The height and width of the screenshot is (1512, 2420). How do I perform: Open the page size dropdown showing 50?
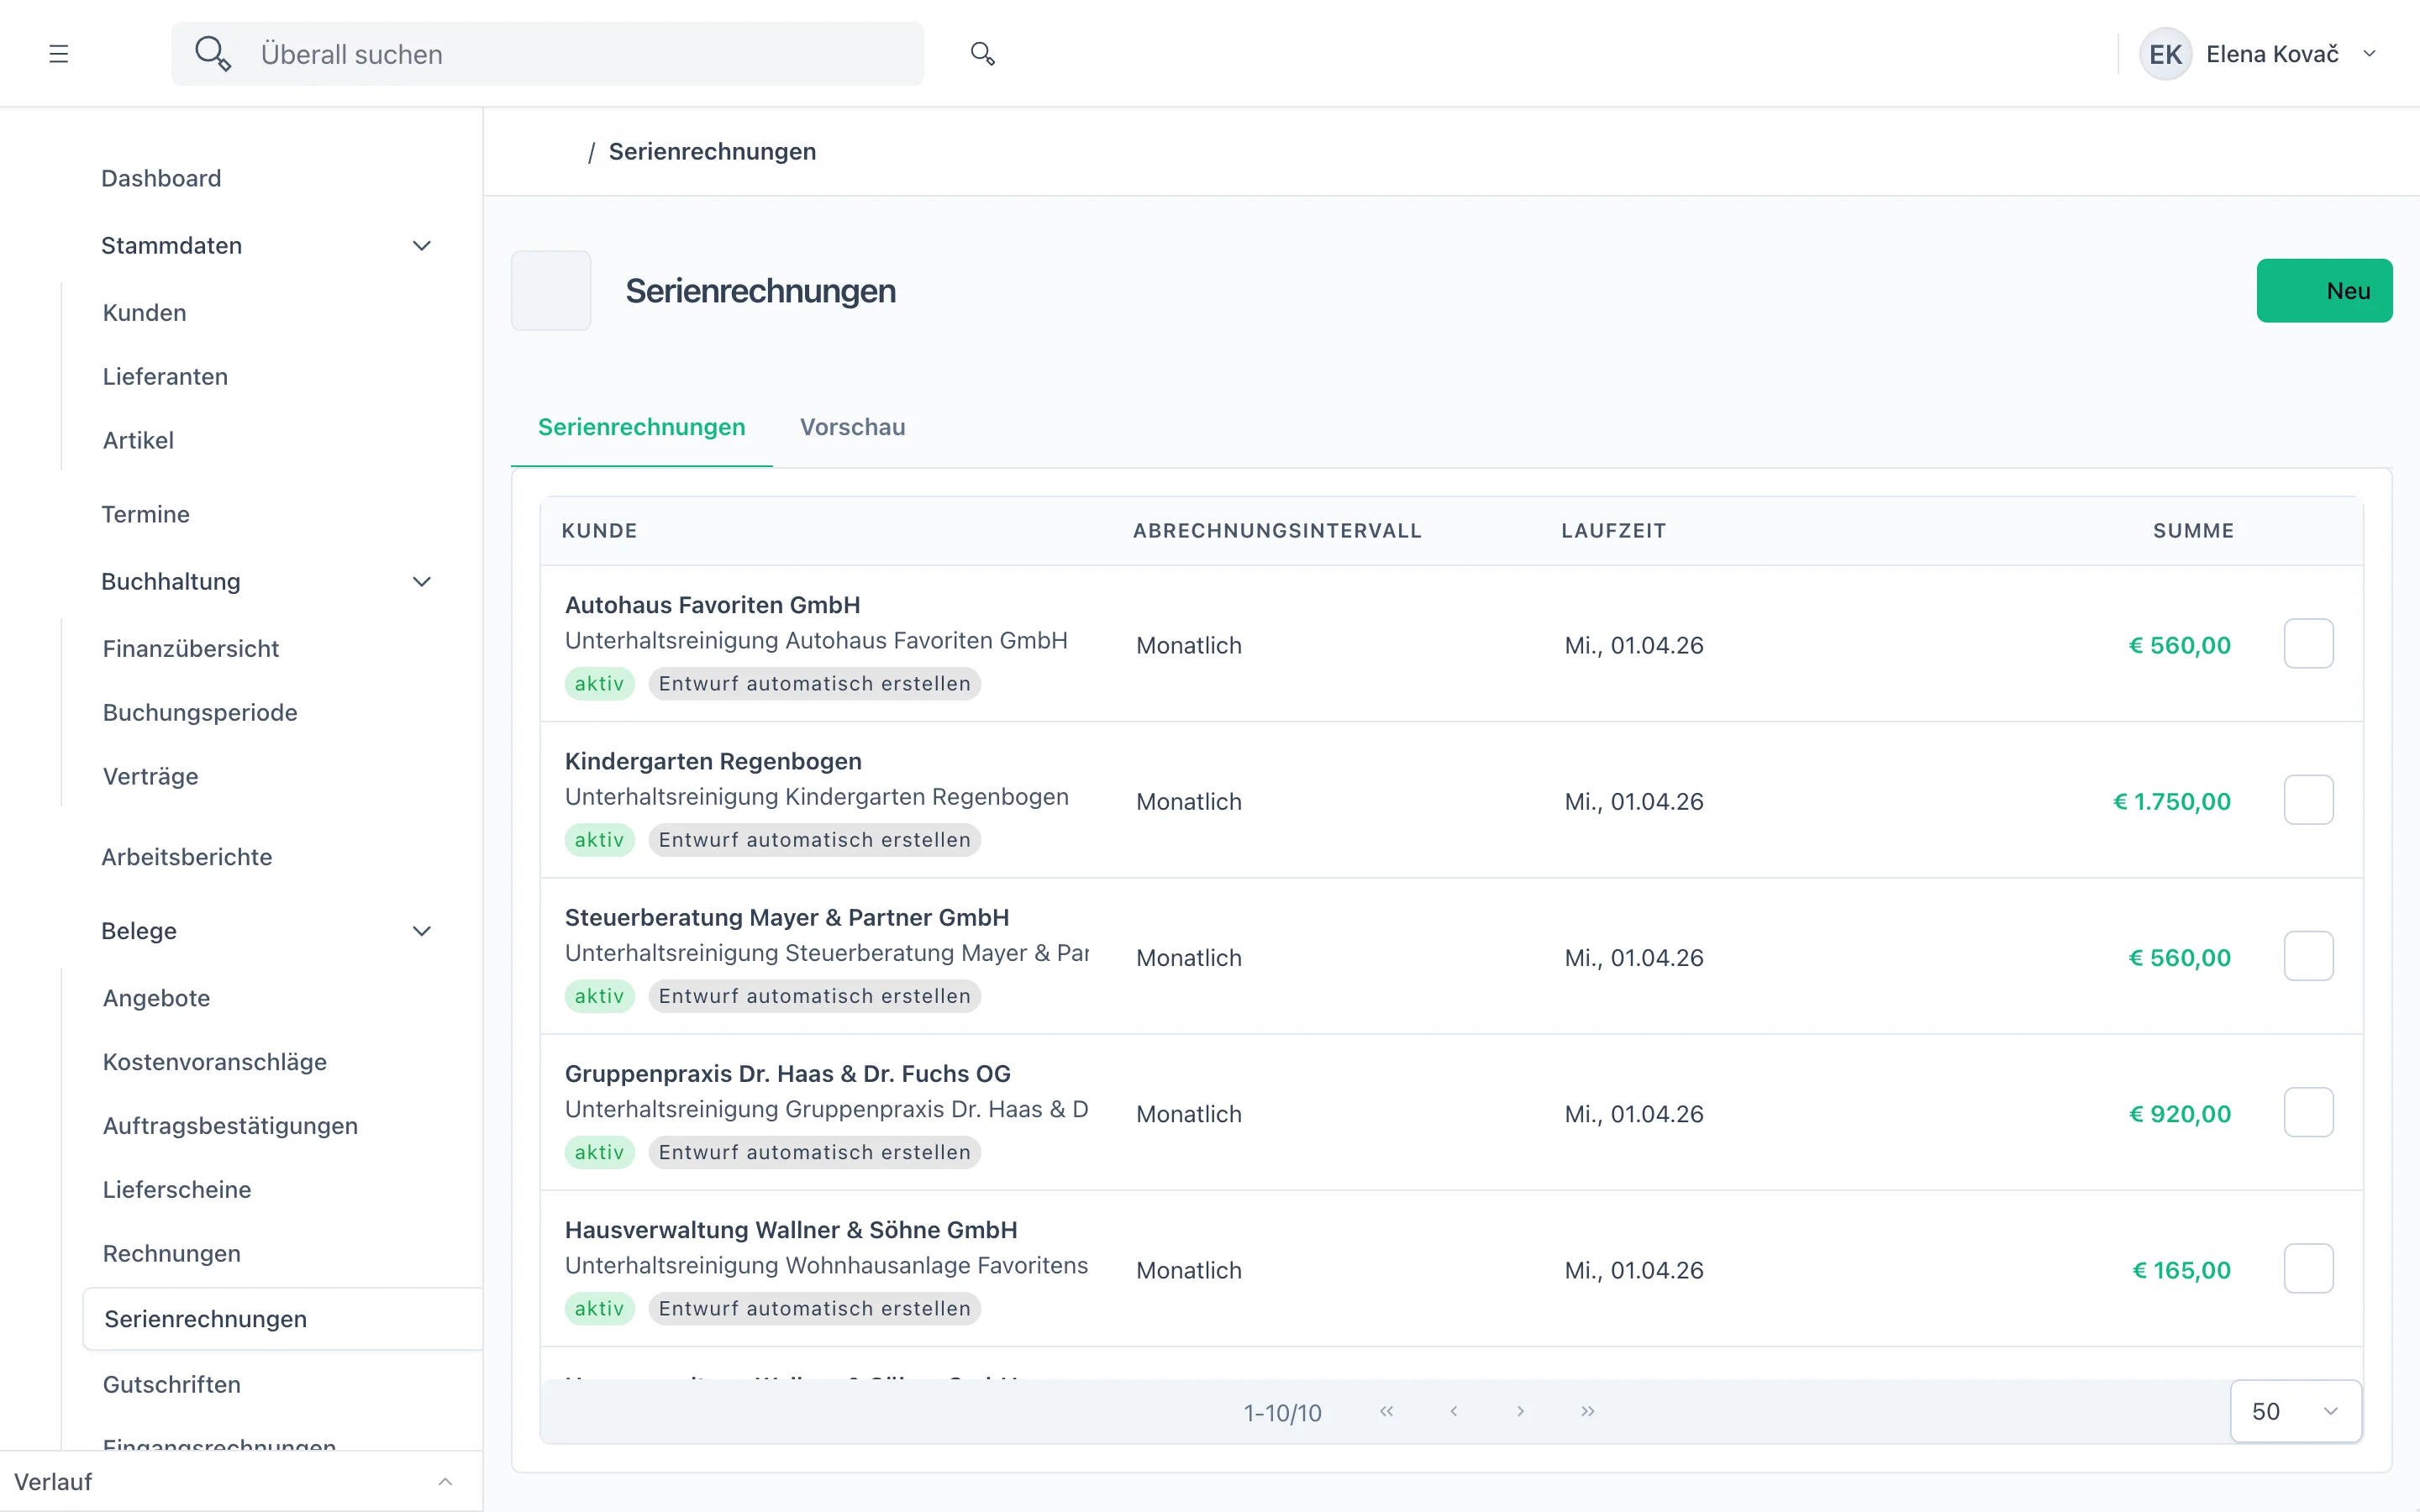click(x=2296, y=1411)
